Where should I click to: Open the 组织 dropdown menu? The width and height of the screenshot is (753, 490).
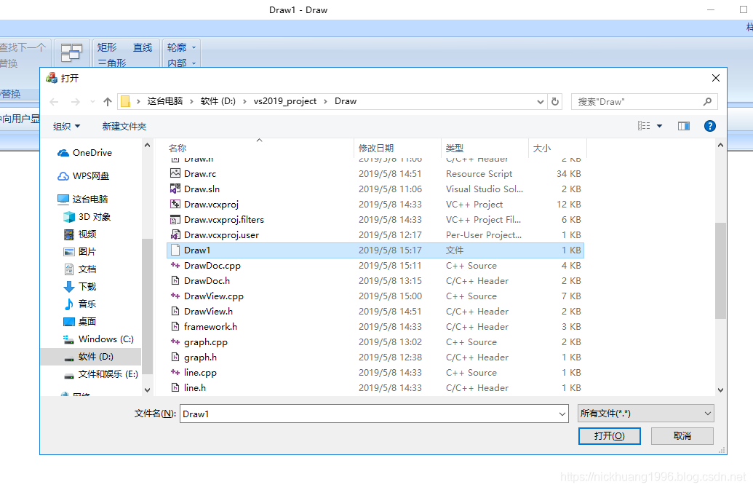[x=66, y=127]
